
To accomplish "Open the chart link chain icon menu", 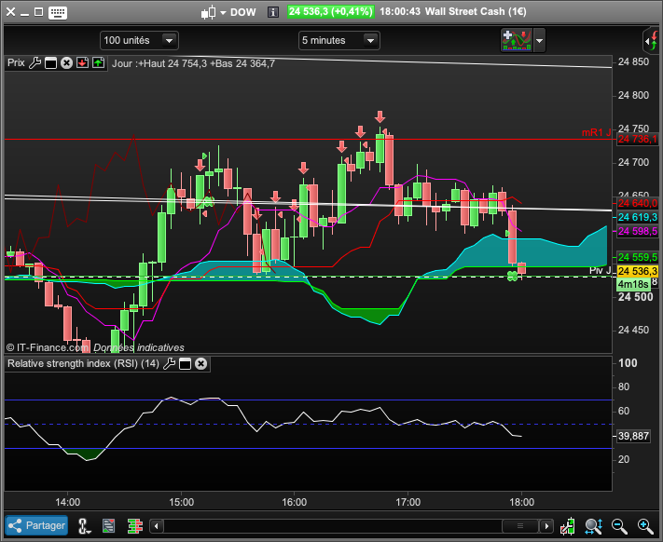I will [84, 526].
